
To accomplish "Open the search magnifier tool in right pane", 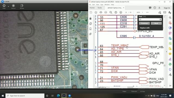I will pos(170,17).
